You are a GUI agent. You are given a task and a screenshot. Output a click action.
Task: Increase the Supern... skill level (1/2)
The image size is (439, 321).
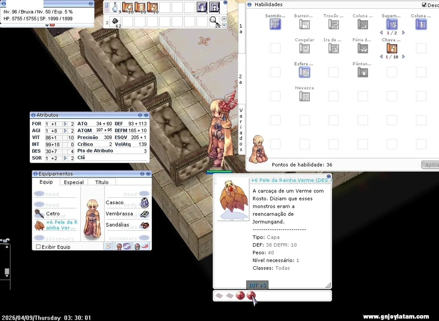tap(403, 33)
